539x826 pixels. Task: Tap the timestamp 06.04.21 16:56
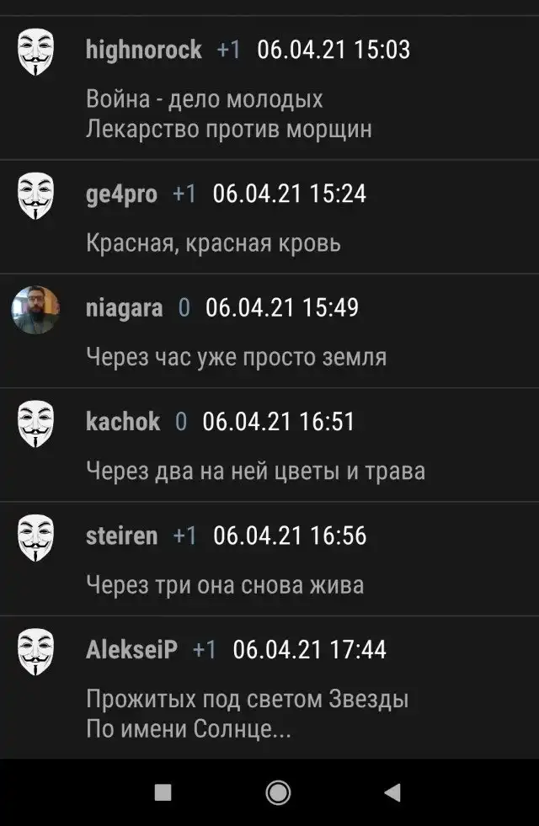[290, 536]
